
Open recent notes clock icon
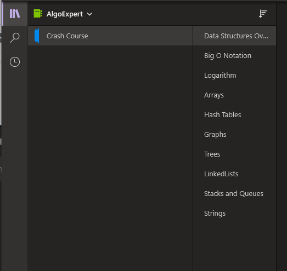(x=15, y=62)
